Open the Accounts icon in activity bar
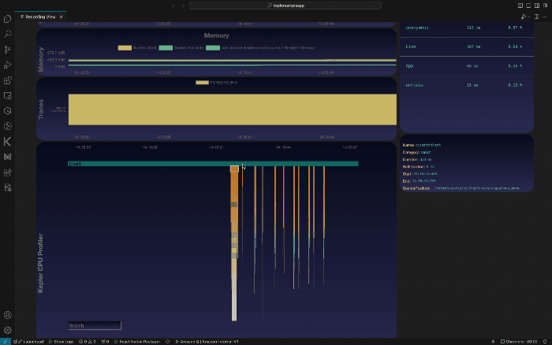Screen dimensions: 552x345 click(8, 315)
